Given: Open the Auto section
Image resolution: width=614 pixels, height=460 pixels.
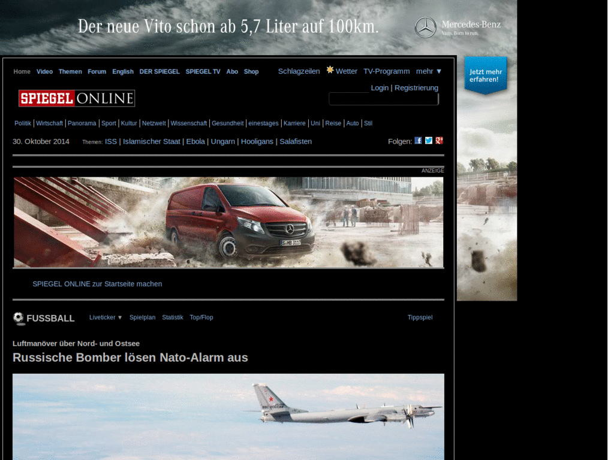Looking at the screenshot, I should [353, 123].
